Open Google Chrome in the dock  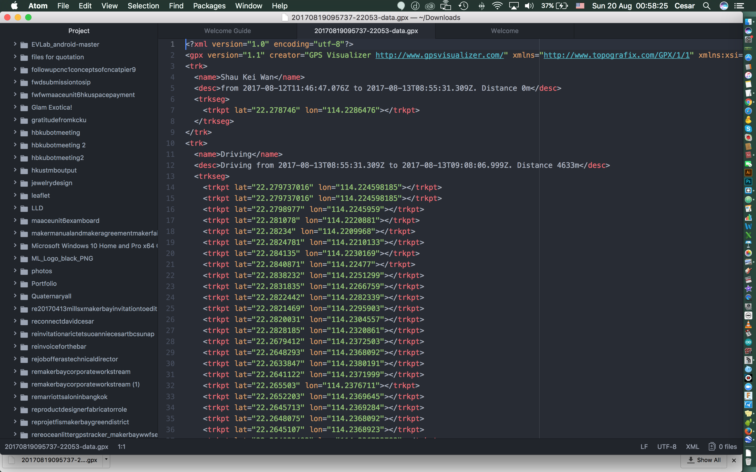[748, 102]
